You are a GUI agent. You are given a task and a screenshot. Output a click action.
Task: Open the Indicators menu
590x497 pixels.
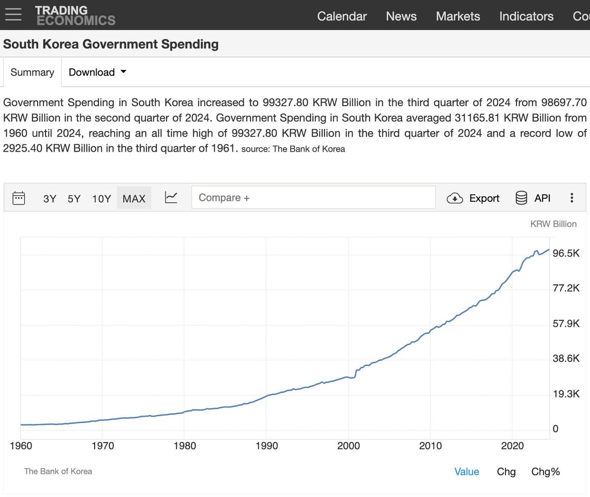click(x=526, y=16)
